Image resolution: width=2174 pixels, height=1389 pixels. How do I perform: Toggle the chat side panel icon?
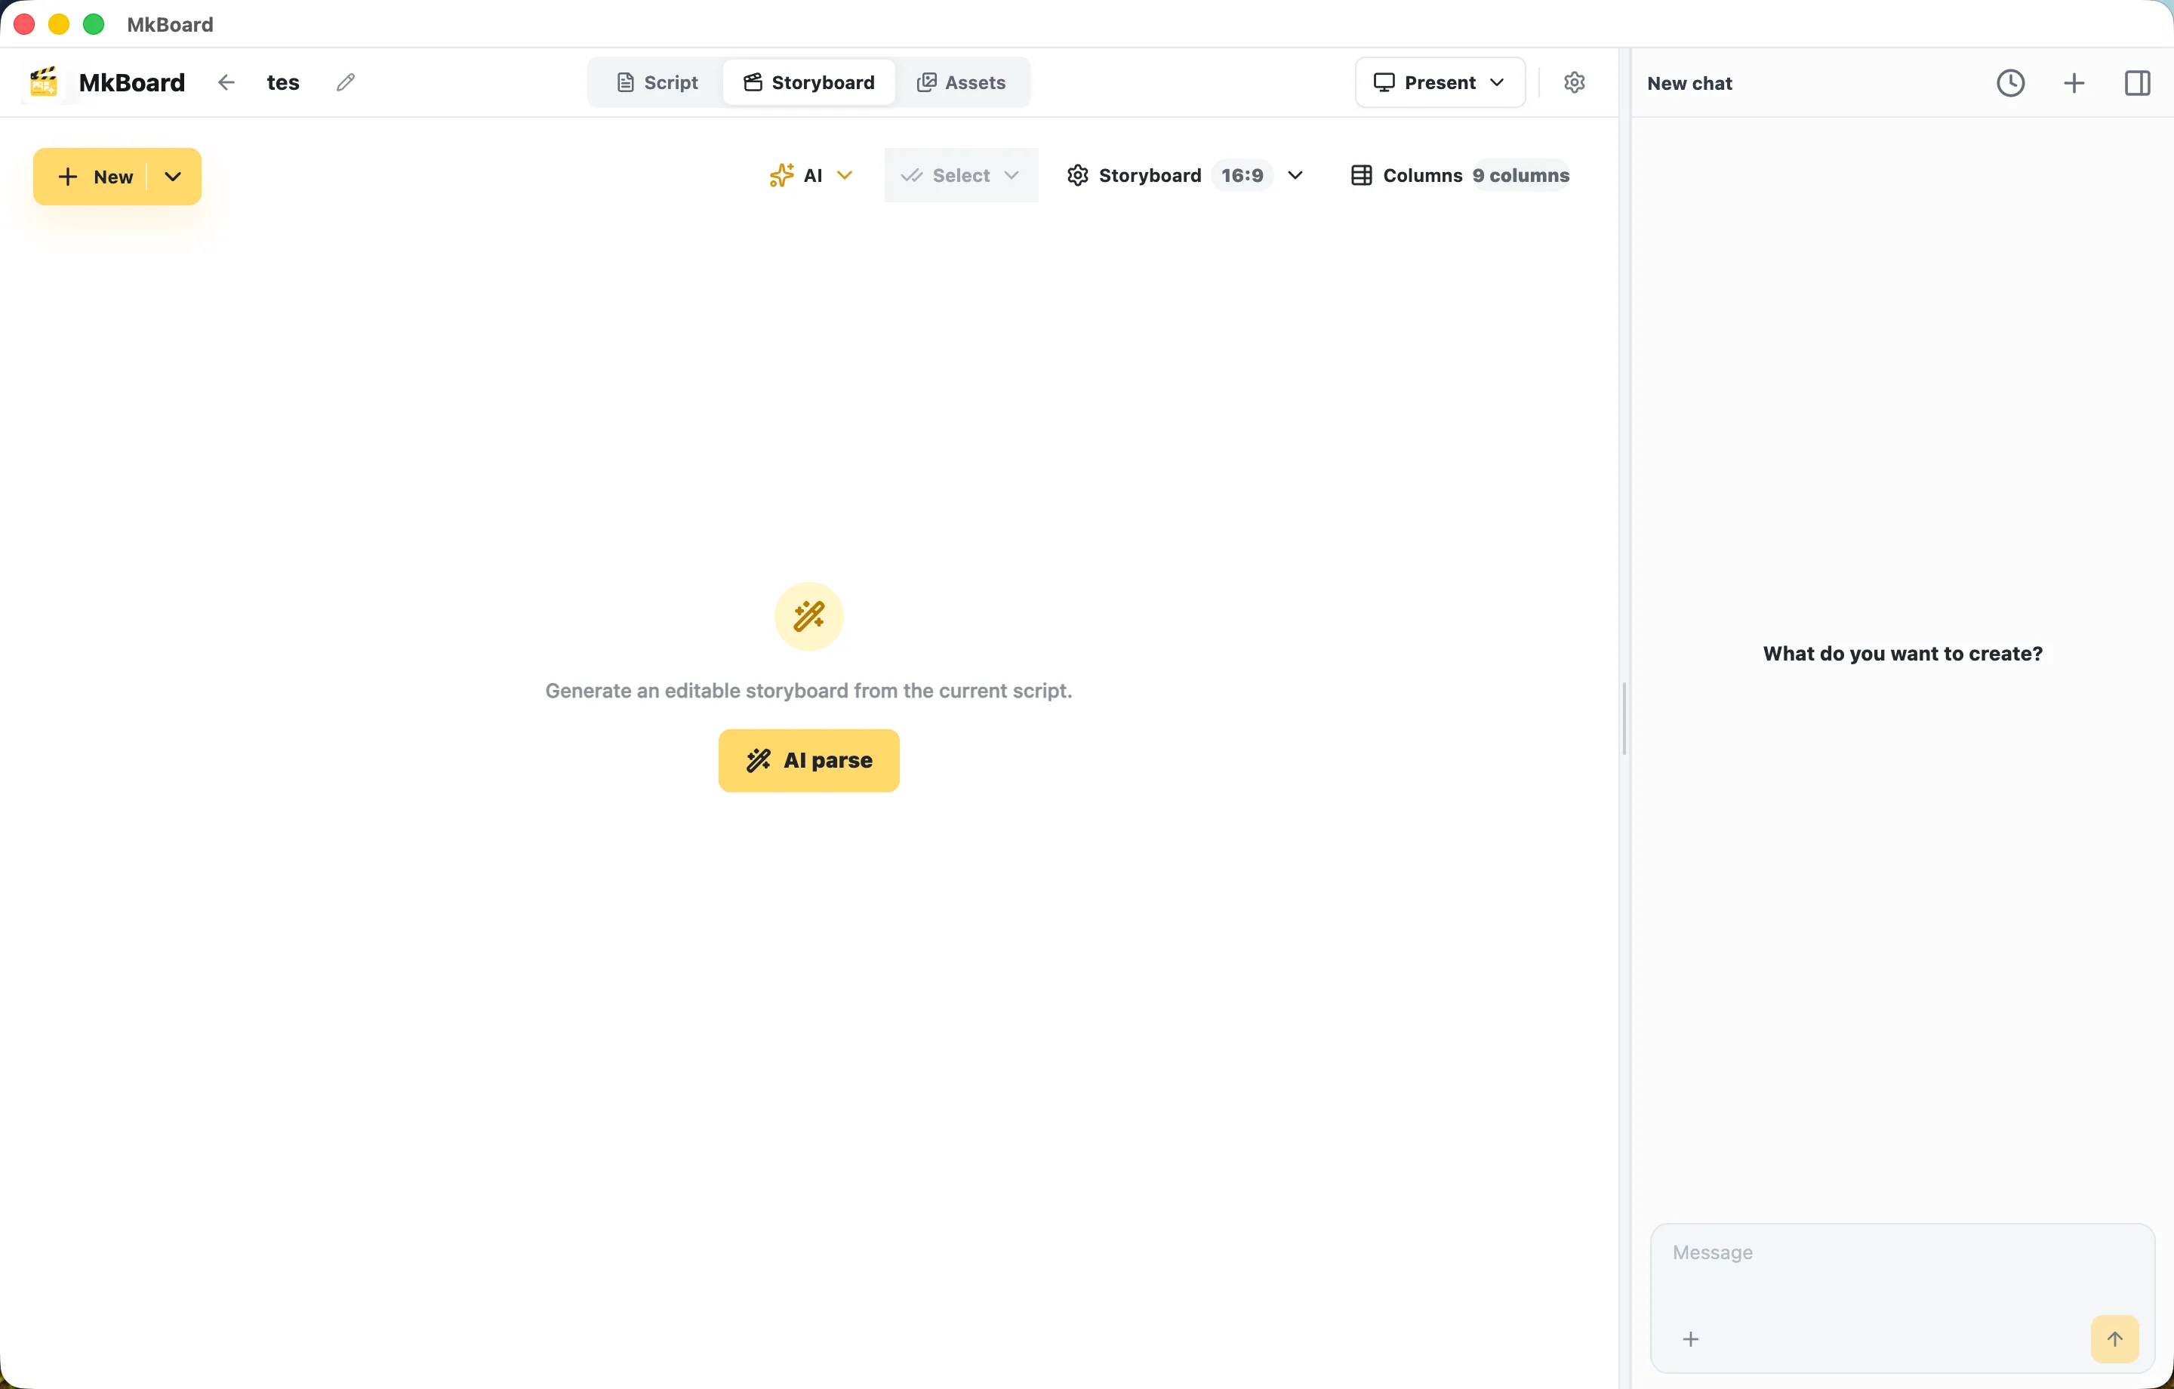[x=2138, y=83]
